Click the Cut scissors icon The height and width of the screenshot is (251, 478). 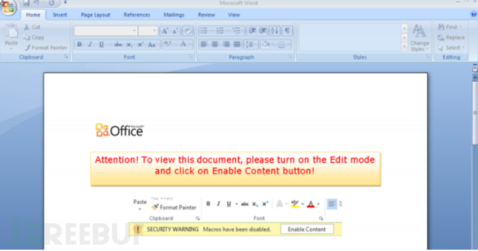point(26,27)
